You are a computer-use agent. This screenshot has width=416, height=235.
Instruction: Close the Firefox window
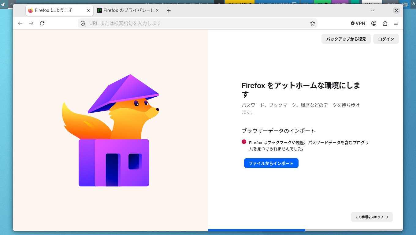point(396,10)
